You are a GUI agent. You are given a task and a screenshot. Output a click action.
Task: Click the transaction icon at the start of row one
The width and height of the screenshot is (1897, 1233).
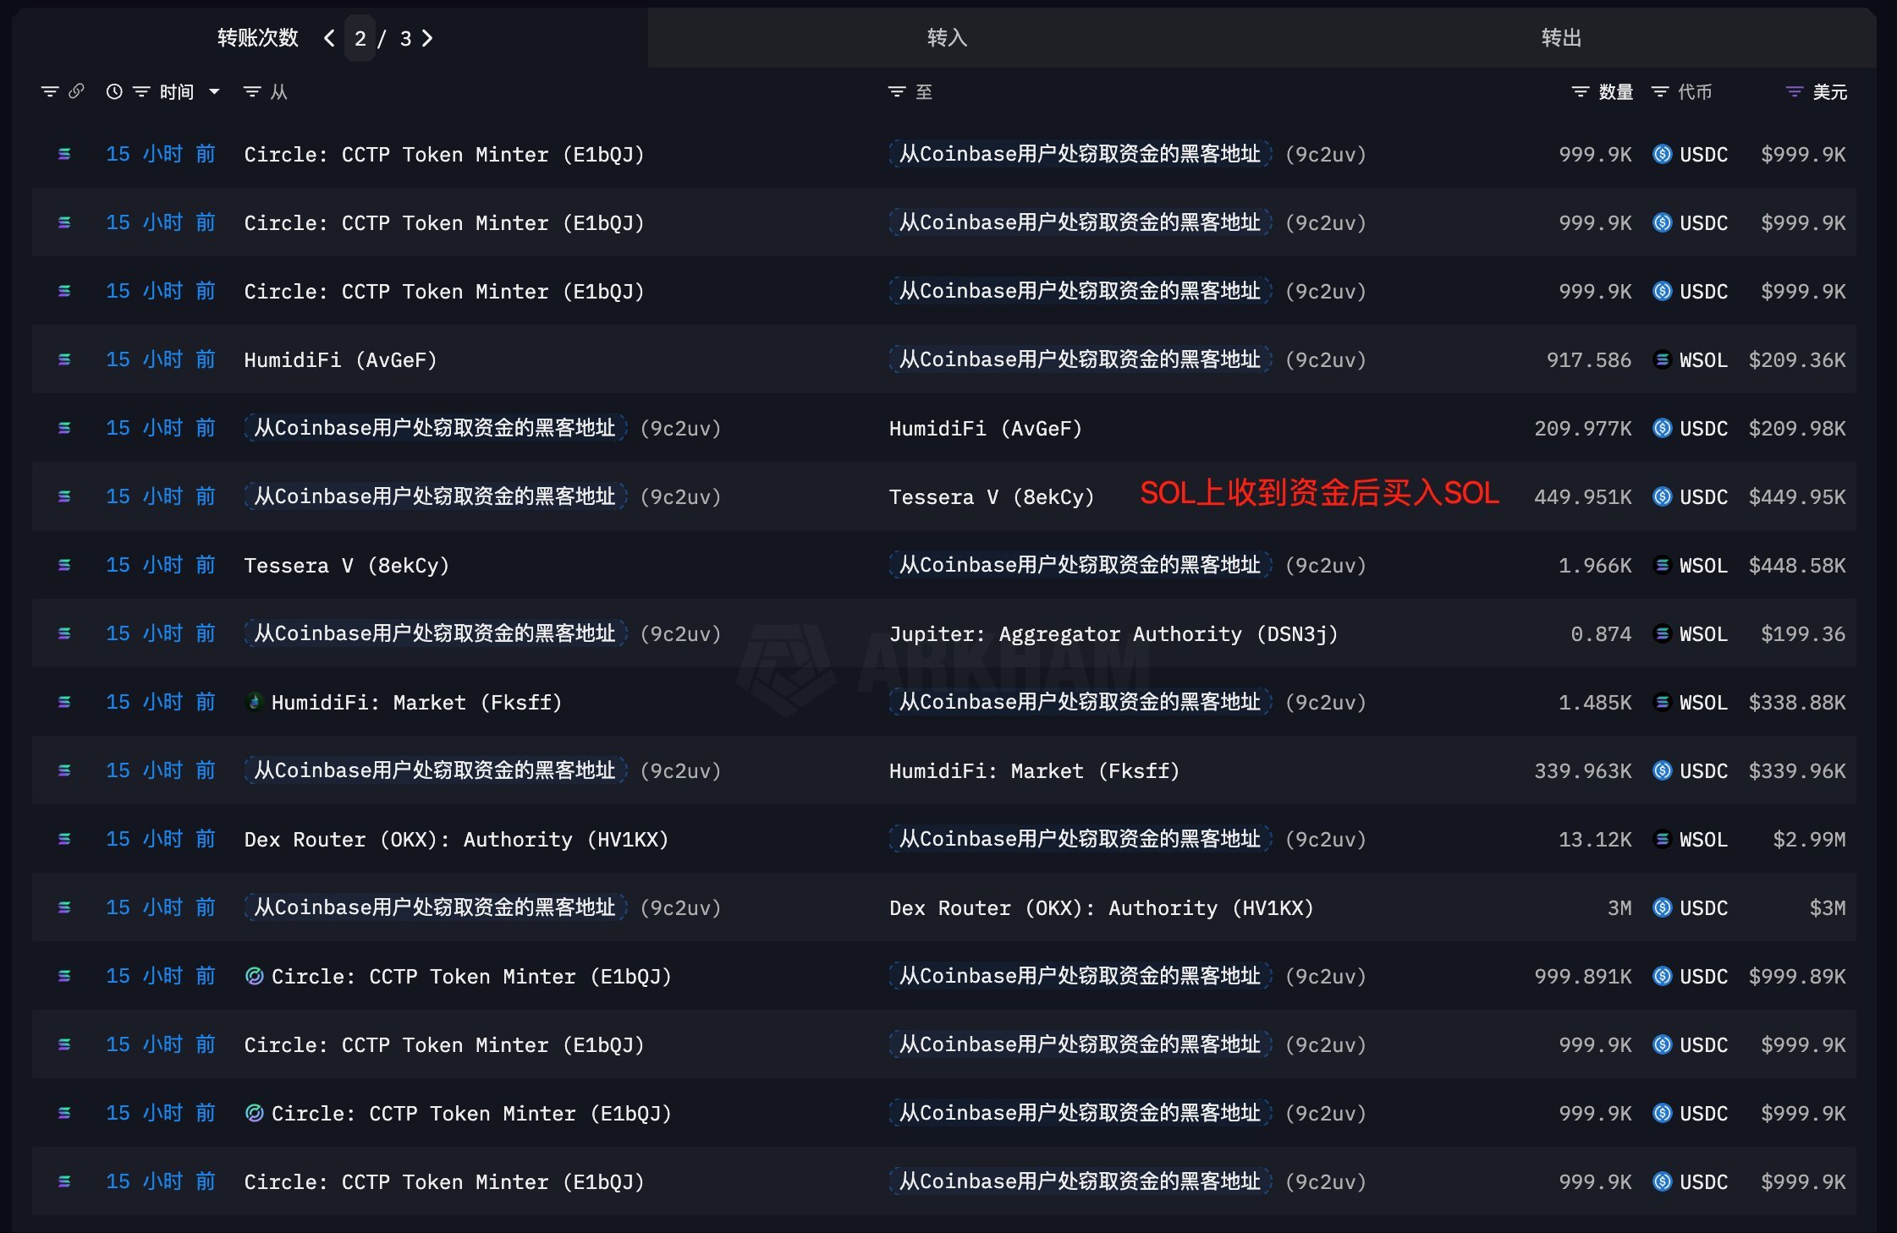click(x=65, y=154)
